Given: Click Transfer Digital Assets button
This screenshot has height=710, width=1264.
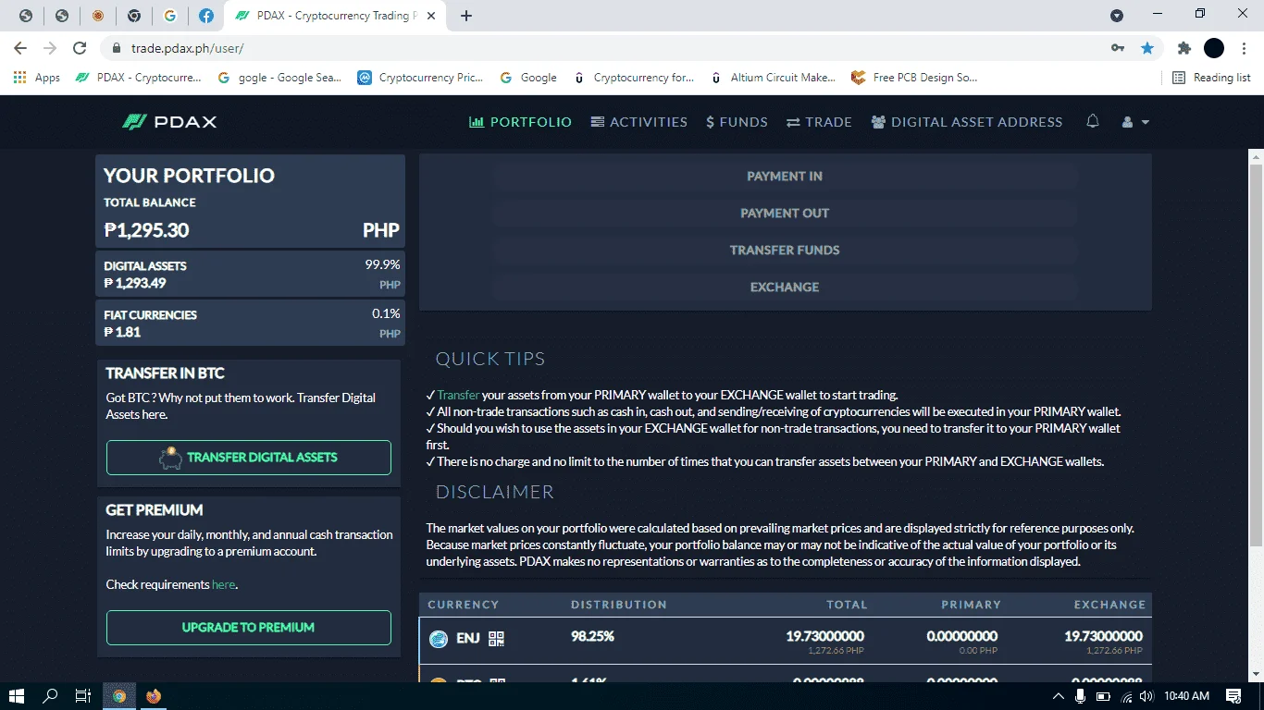Looking at the screenshot, I should point(249,458).
